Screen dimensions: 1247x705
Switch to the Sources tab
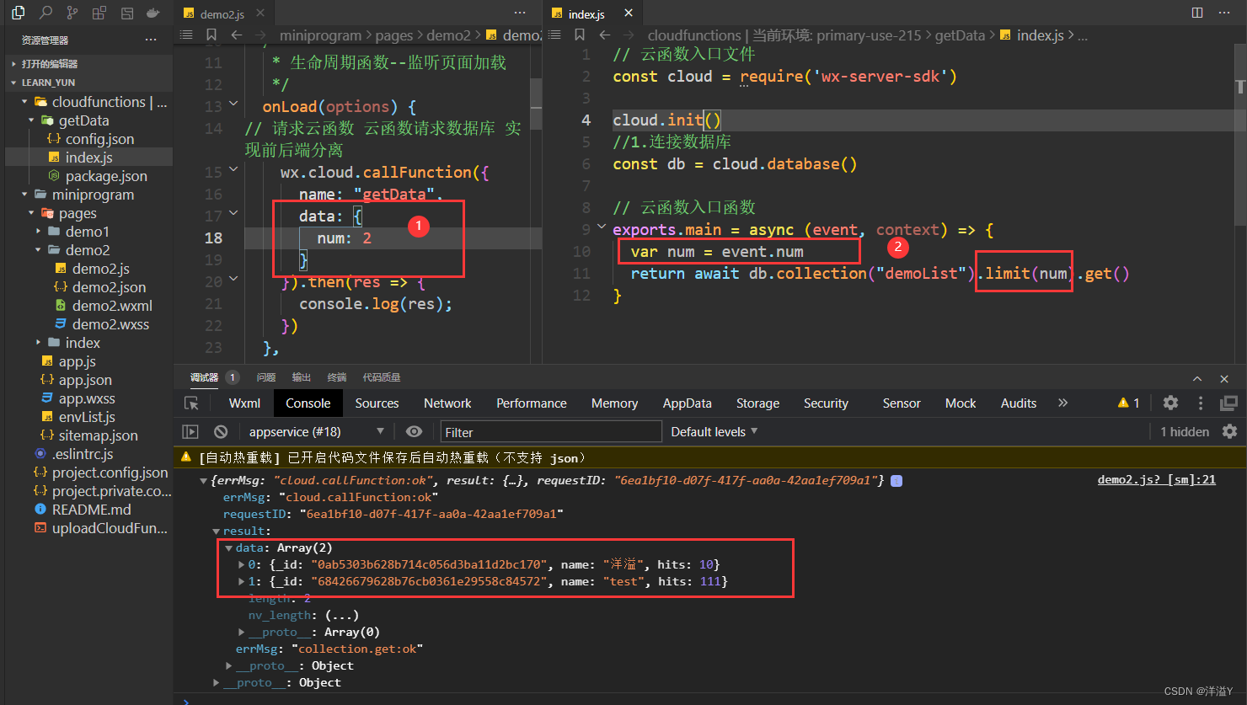pos(377,403)
